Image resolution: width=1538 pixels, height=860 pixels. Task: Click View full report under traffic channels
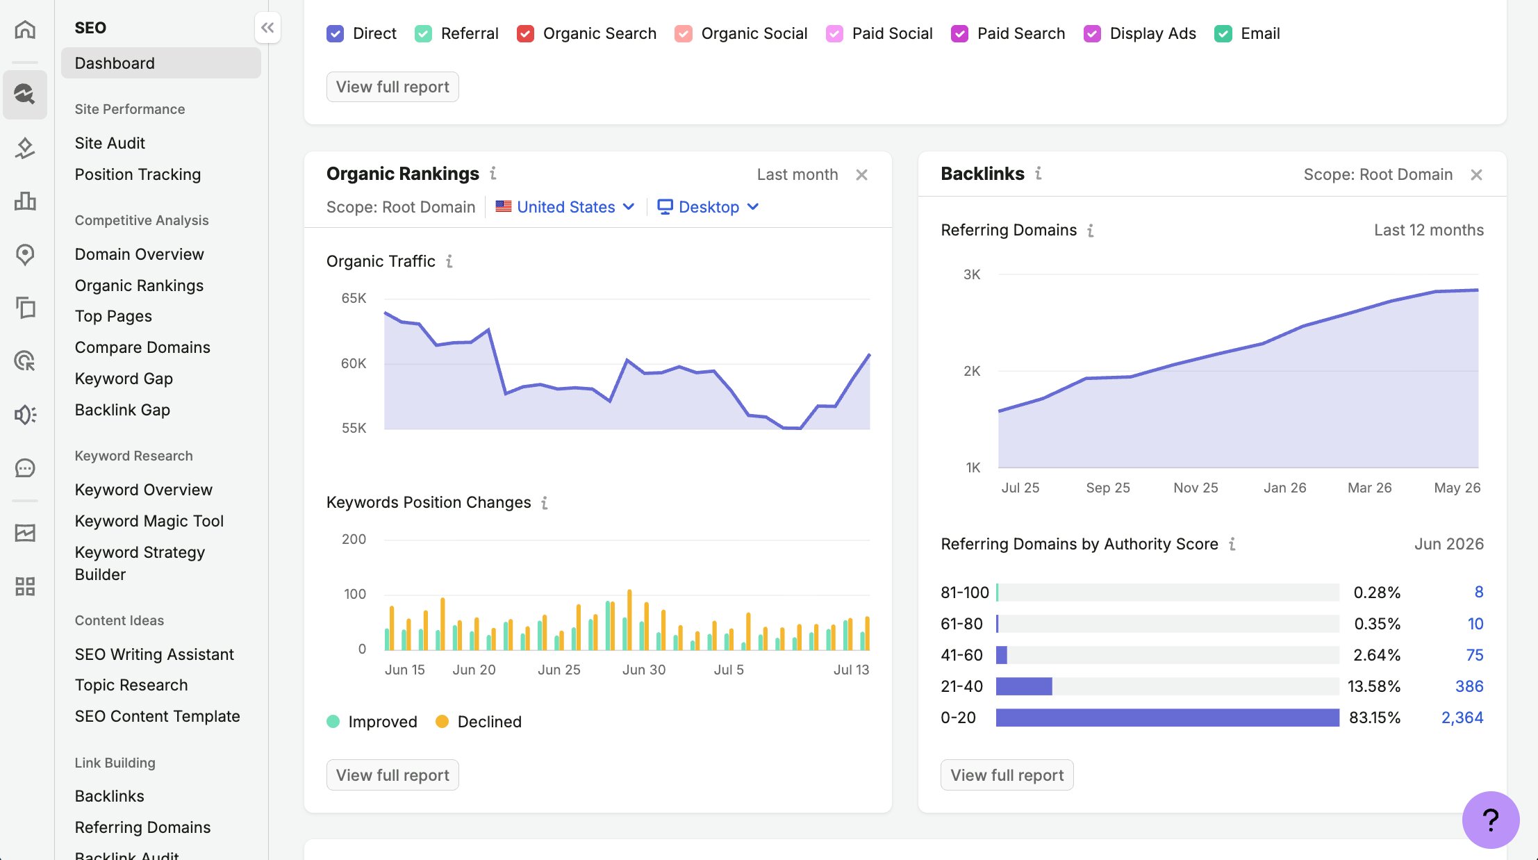[x=392, y=87]
